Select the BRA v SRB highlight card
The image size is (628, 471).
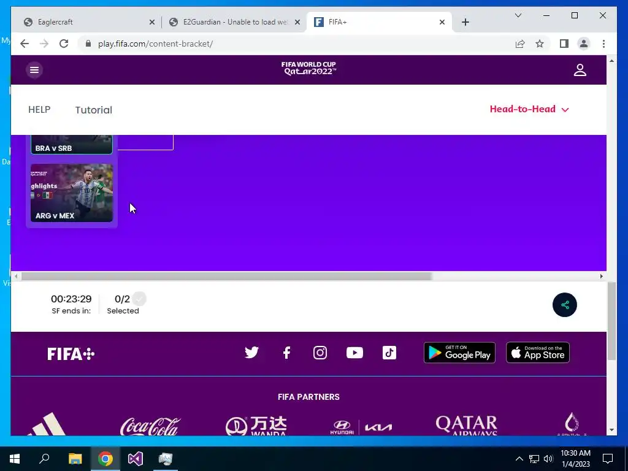pos(72,145)
